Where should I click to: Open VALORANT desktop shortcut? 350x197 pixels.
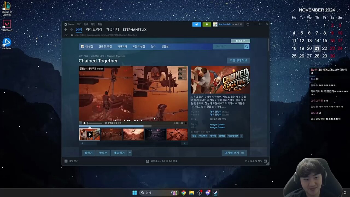[x=7, y=26]
